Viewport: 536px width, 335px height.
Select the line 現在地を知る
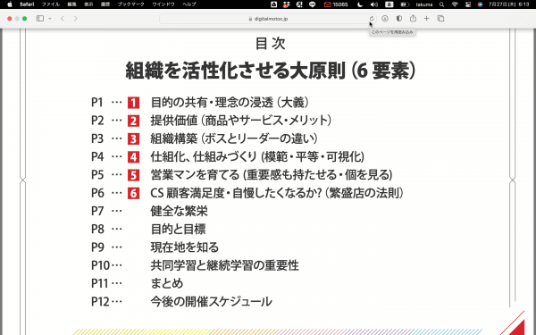click(185, 247)
